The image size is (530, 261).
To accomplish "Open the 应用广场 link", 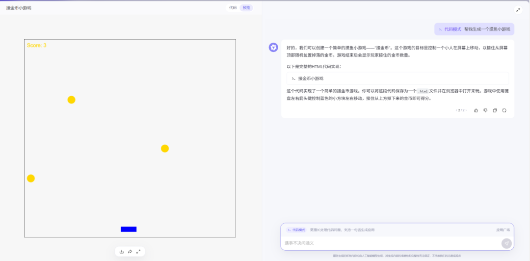I will click(503, 230).
